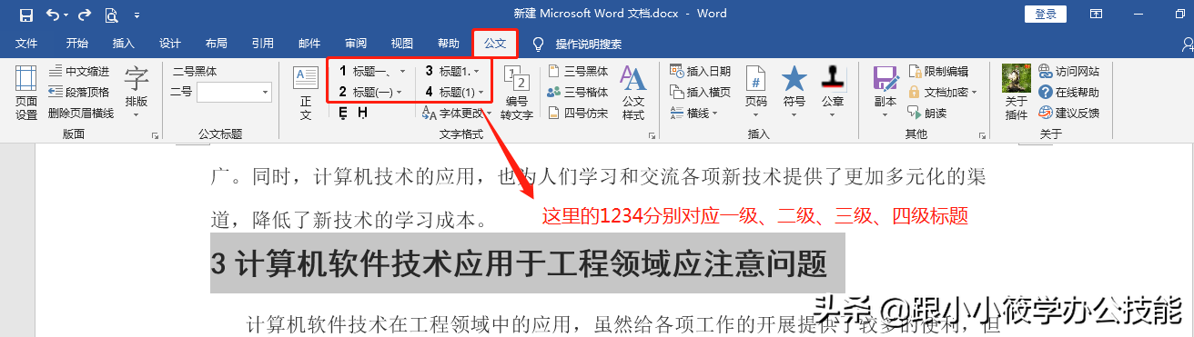Open the 版面 group dialog launcher

coord(155,135)
